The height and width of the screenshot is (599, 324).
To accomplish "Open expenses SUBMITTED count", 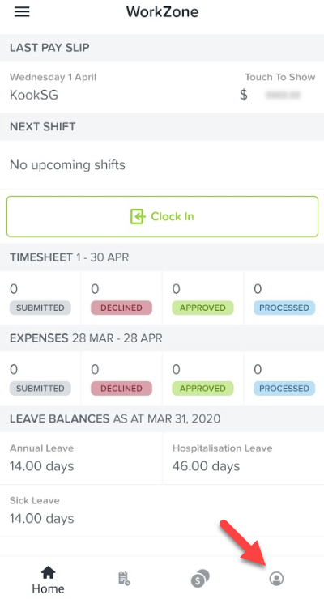I will [x=14, y=369].
